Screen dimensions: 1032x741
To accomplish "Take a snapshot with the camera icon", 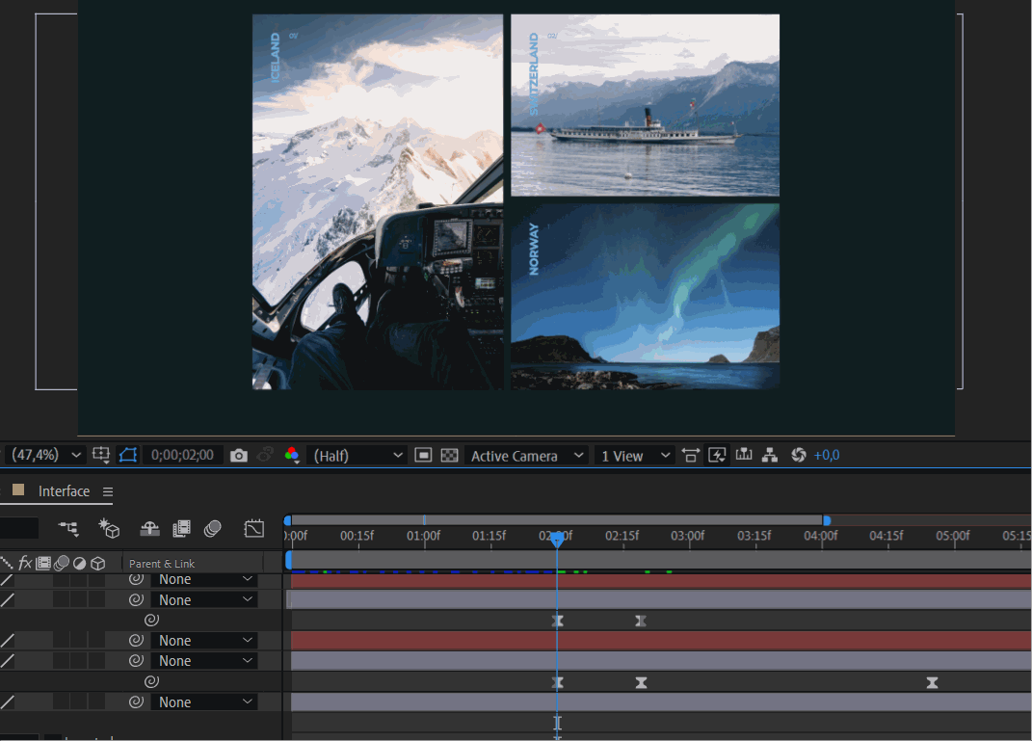I will click(239, 456).
